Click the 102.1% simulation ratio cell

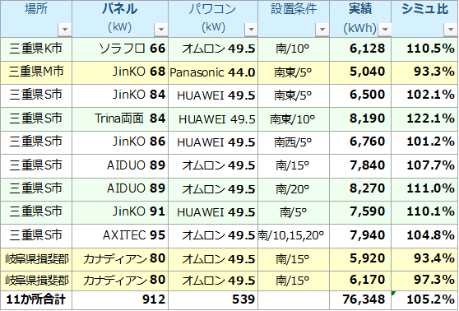coord(424,95)
